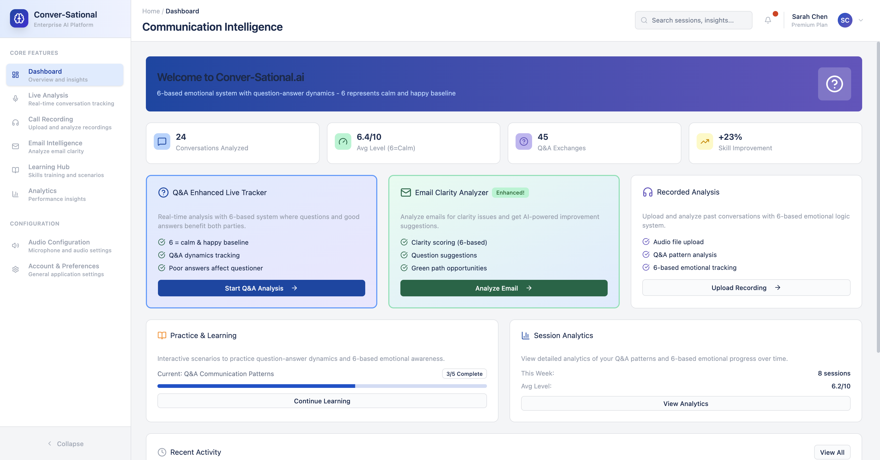Click the 'Green path opportunities' text

pos(449,268)
